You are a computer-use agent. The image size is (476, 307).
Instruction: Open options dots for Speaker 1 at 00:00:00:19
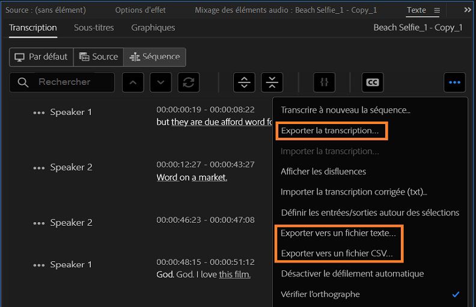tap(39, 113)
